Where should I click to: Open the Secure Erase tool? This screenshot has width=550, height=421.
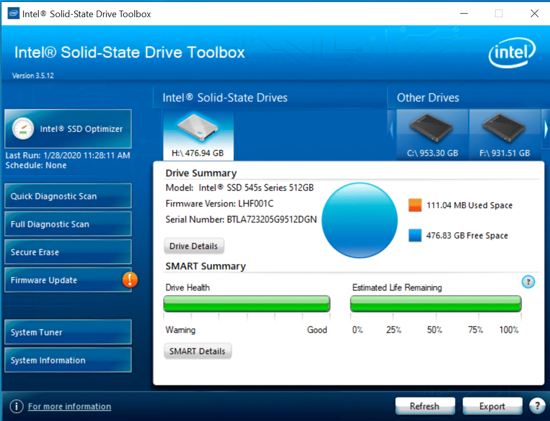point(68,251)
